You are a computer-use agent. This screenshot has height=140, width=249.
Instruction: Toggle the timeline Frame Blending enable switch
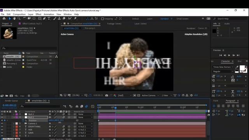[82, 106]
